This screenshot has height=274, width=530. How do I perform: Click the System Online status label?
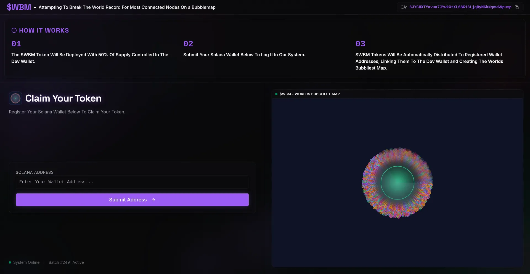point(26,262)
